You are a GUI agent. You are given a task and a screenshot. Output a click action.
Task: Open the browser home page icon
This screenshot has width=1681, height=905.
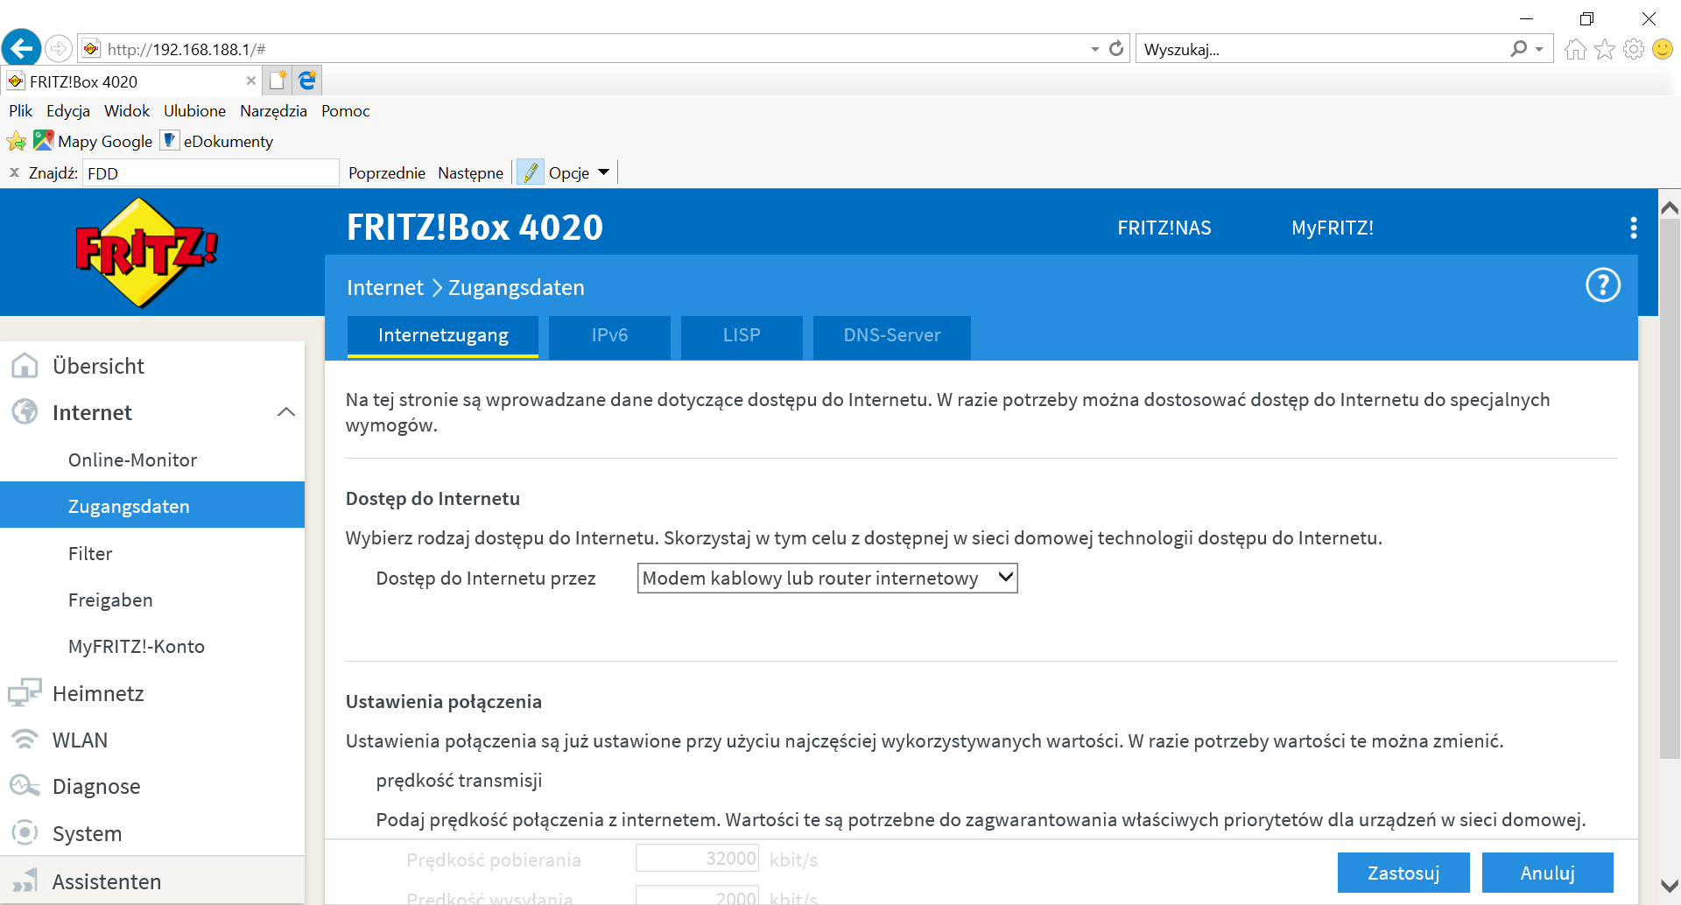pyautogui.click(x=1576, y=49)
